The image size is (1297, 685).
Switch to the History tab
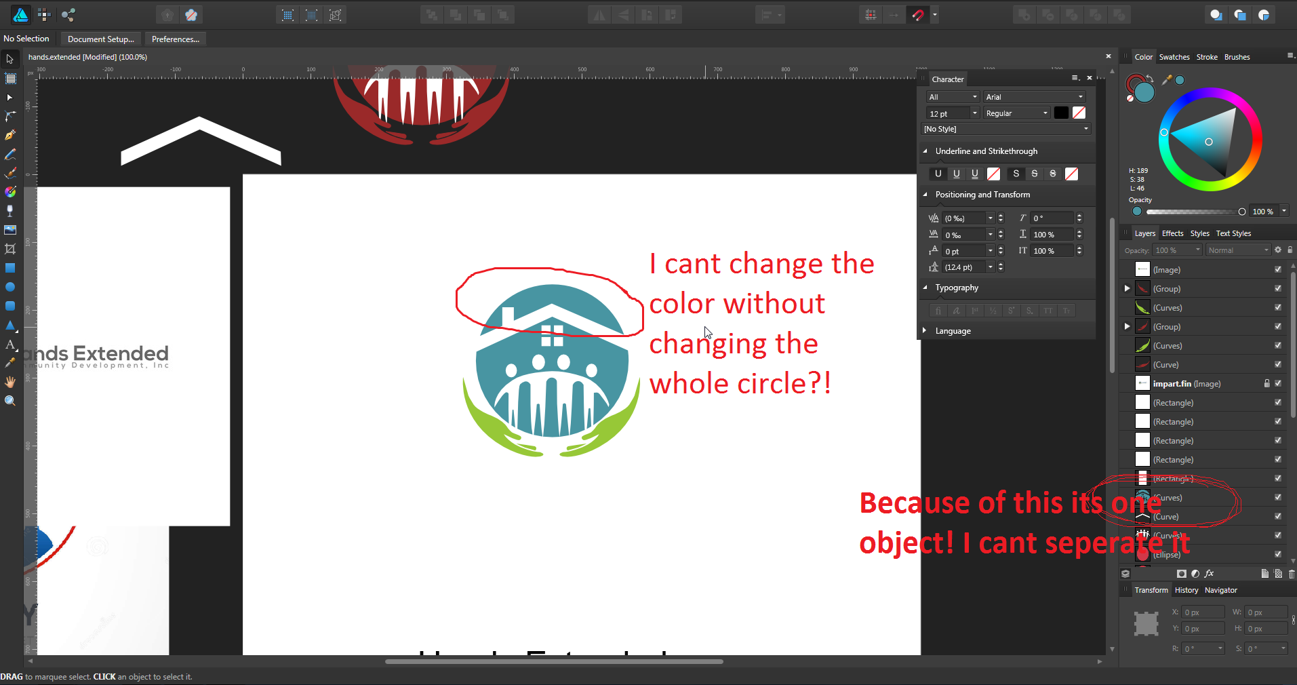1186,590
